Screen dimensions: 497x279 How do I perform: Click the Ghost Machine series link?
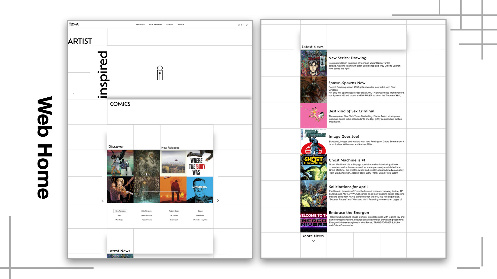tap(147, 215)
